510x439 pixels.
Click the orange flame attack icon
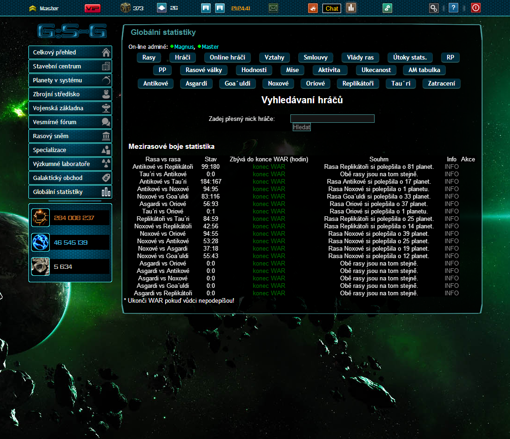pos(313,8)
